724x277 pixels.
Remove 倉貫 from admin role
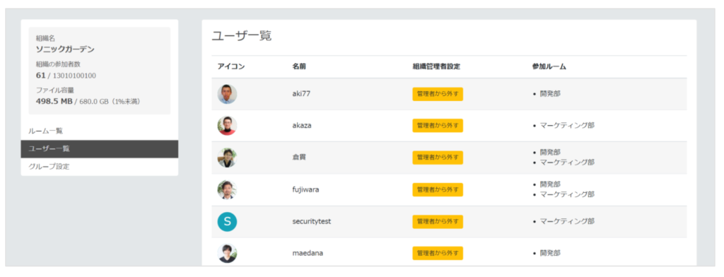[x=438, y=158]
